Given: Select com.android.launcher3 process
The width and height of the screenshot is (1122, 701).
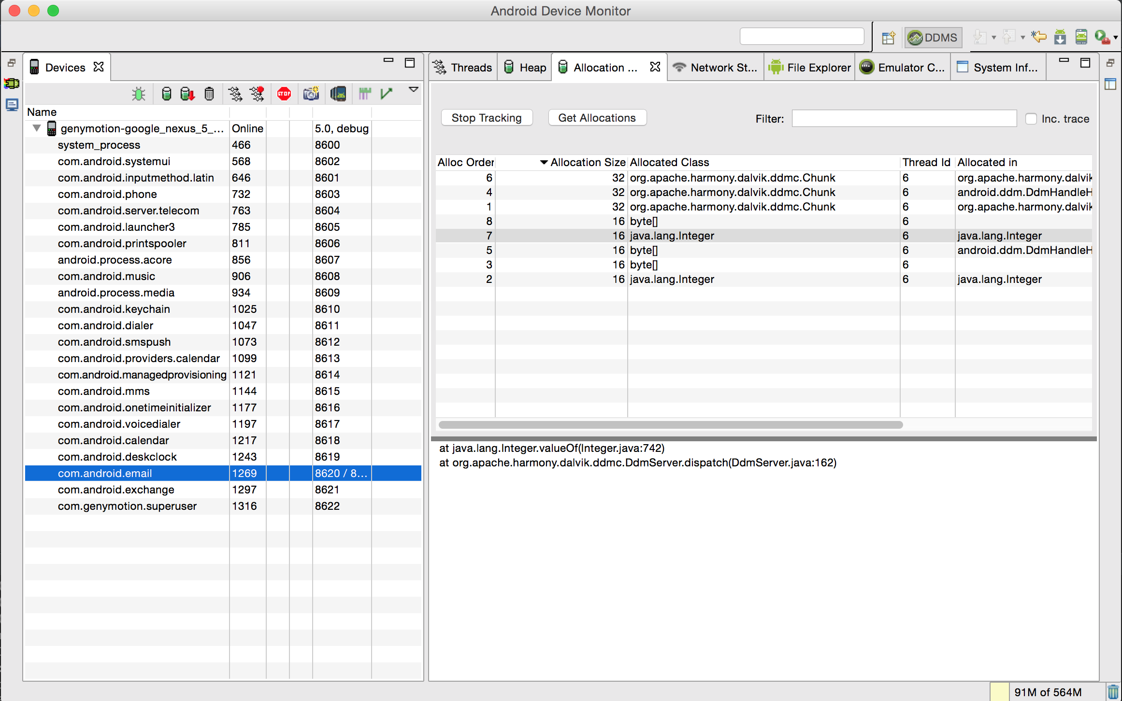Looking at the screenshot, I should coord(223,227).
